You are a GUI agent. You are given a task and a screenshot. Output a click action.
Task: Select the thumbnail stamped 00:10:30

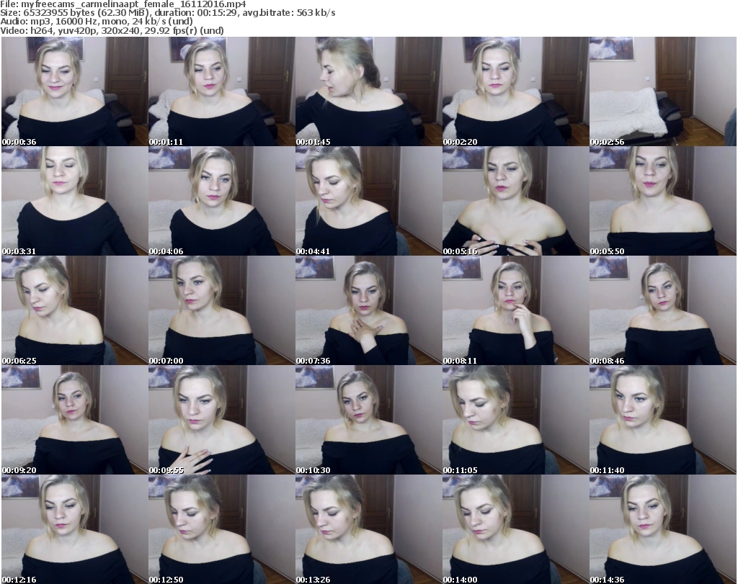368,420
